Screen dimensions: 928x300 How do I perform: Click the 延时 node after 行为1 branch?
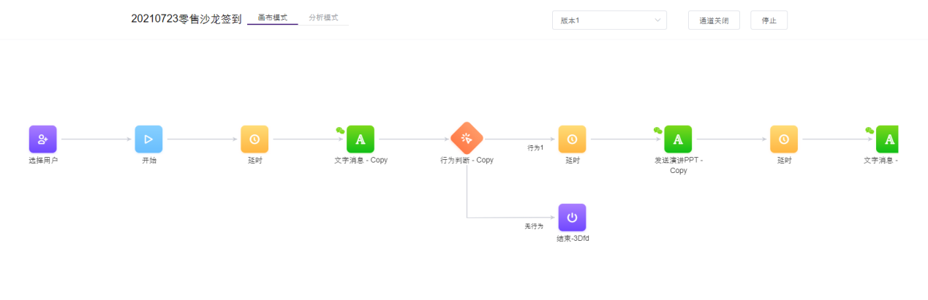[572, 139]
